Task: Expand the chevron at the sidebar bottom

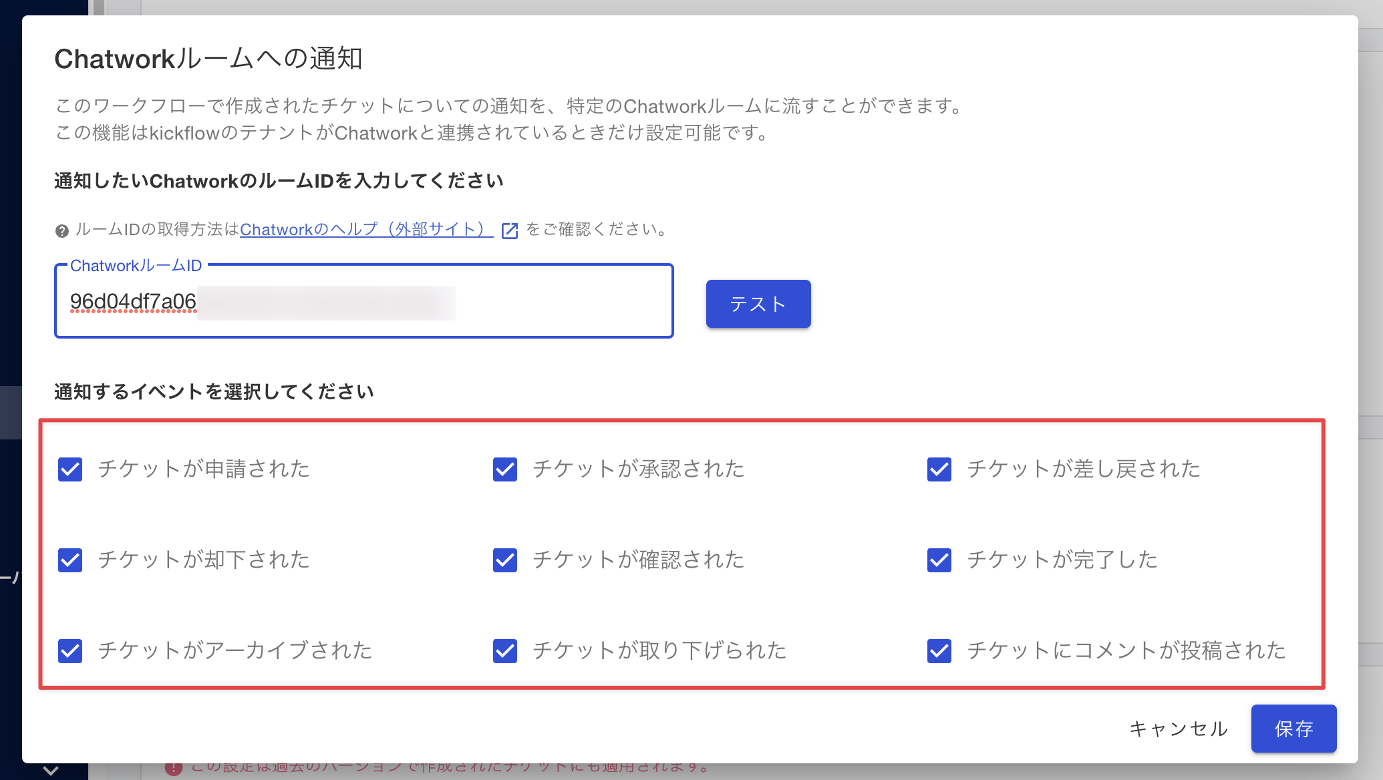Action: (51, 770)
